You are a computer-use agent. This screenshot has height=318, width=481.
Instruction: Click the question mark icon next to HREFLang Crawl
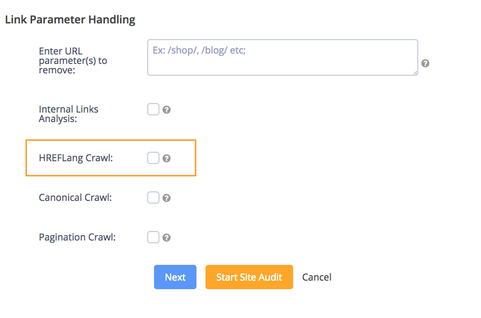pyautogui.click(x=167, y=158)
